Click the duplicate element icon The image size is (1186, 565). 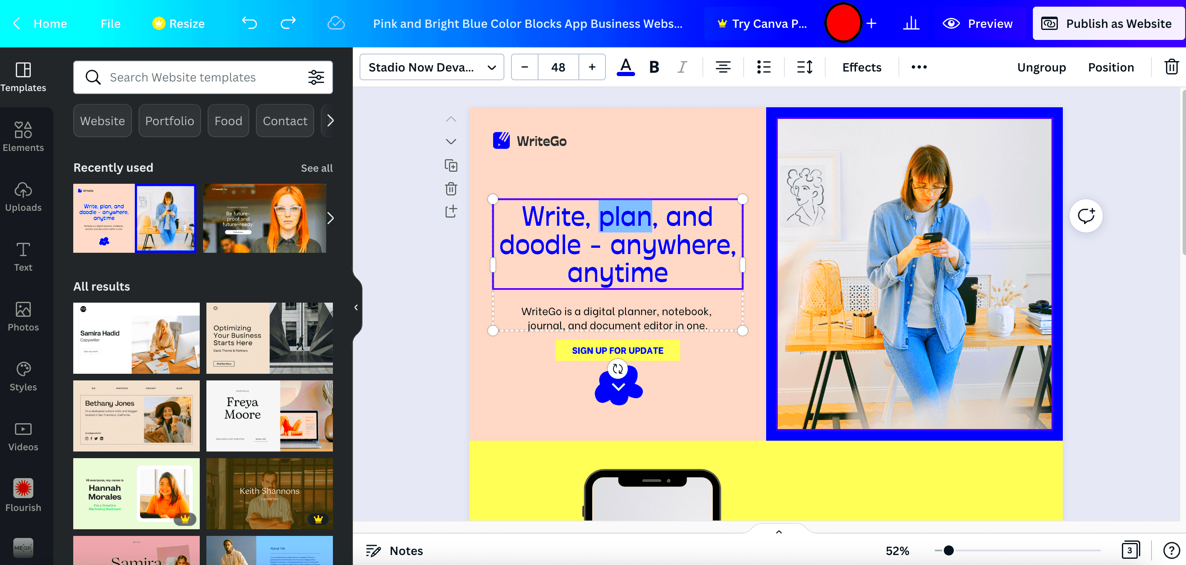point(452,165)
